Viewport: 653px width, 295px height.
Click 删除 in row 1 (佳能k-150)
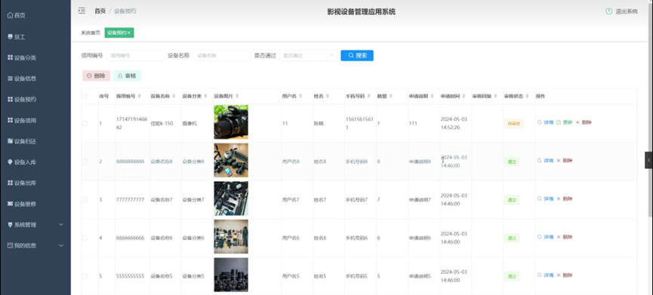[584, 123]
